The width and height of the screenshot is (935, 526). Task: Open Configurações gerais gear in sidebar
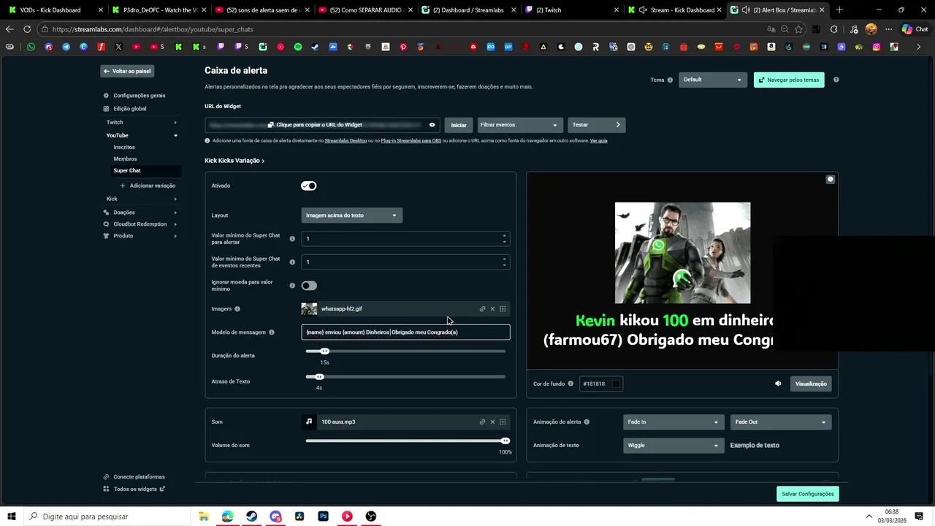[107, 96]
